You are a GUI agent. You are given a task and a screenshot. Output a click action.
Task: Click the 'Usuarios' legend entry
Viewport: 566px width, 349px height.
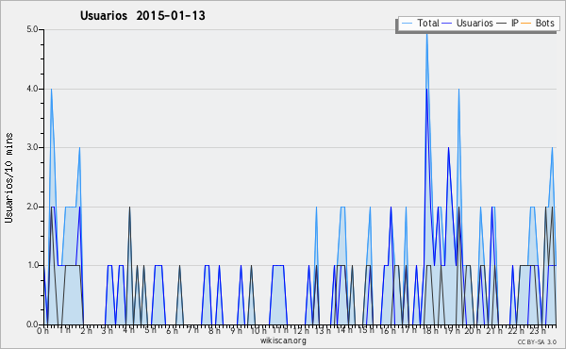tap(468, 23)
